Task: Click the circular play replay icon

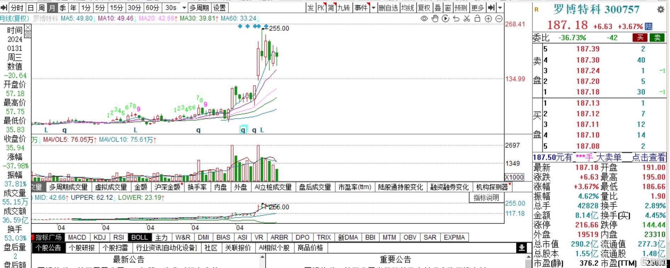Action: 445,18
